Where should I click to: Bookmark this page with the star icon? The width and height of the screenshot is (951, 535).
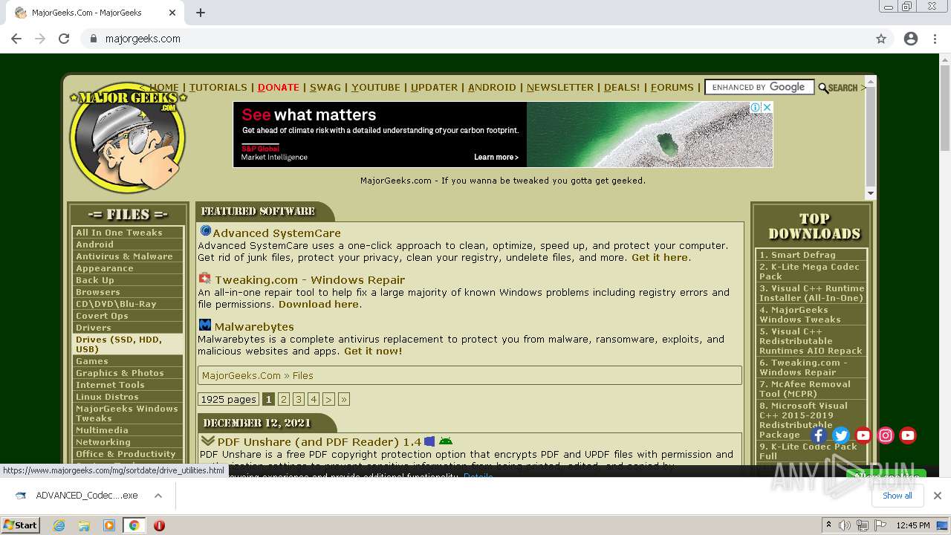[x=881, y=39]
